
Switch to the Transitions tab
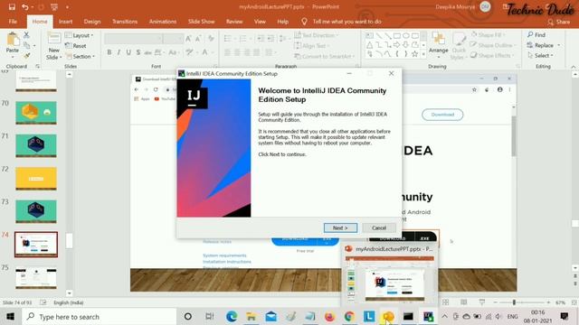point(125,22)
